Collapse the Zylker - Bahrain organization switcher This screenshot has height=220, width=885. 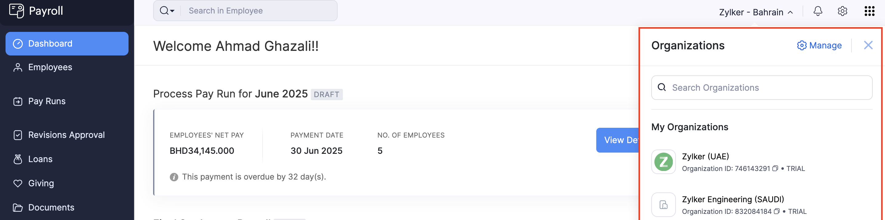click(756, 12)
